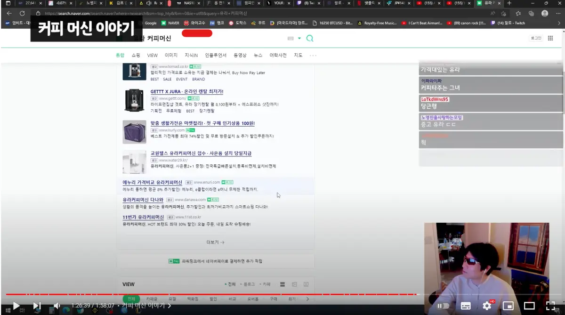
Task: Mute the video using the volume icon
Action: coord(56,305)
